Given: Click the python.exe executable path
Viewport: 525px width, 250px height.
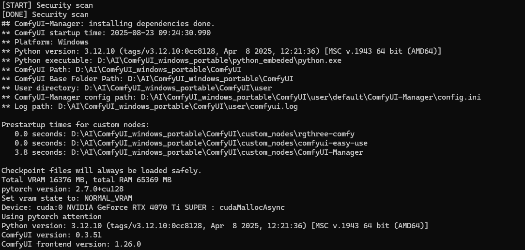Looking at the screenshot, I should coord(219,60).
